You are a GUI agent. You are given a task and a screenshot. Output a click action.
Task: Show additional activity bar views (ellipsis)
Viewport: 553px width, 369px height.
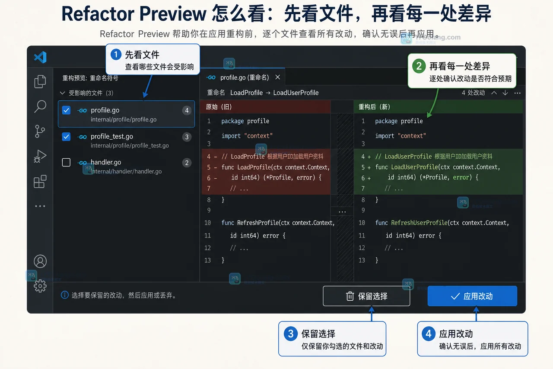coord(40,206)
